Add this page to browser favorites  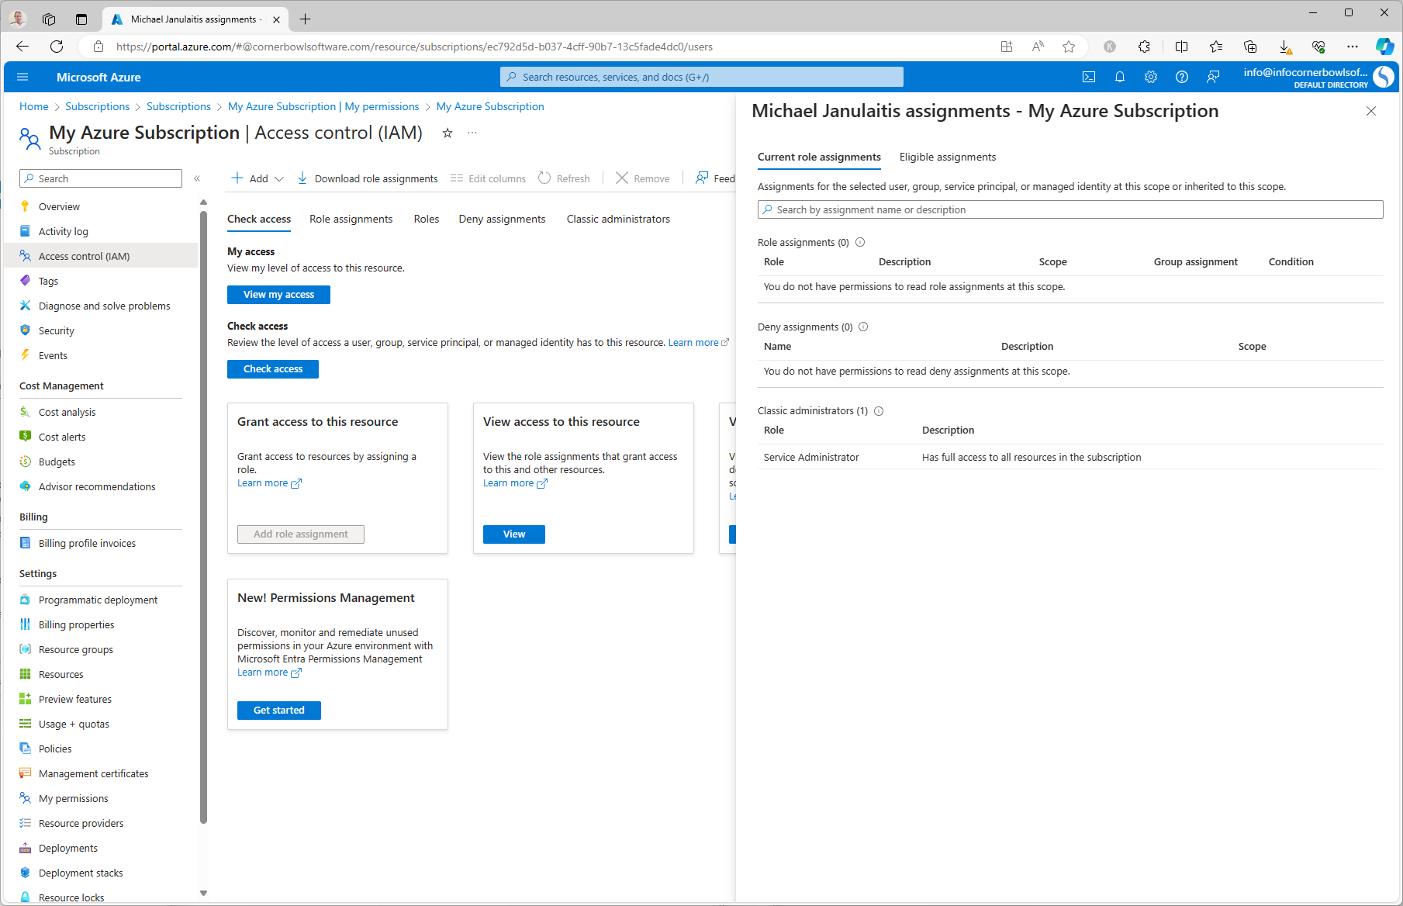[1069, 47]
